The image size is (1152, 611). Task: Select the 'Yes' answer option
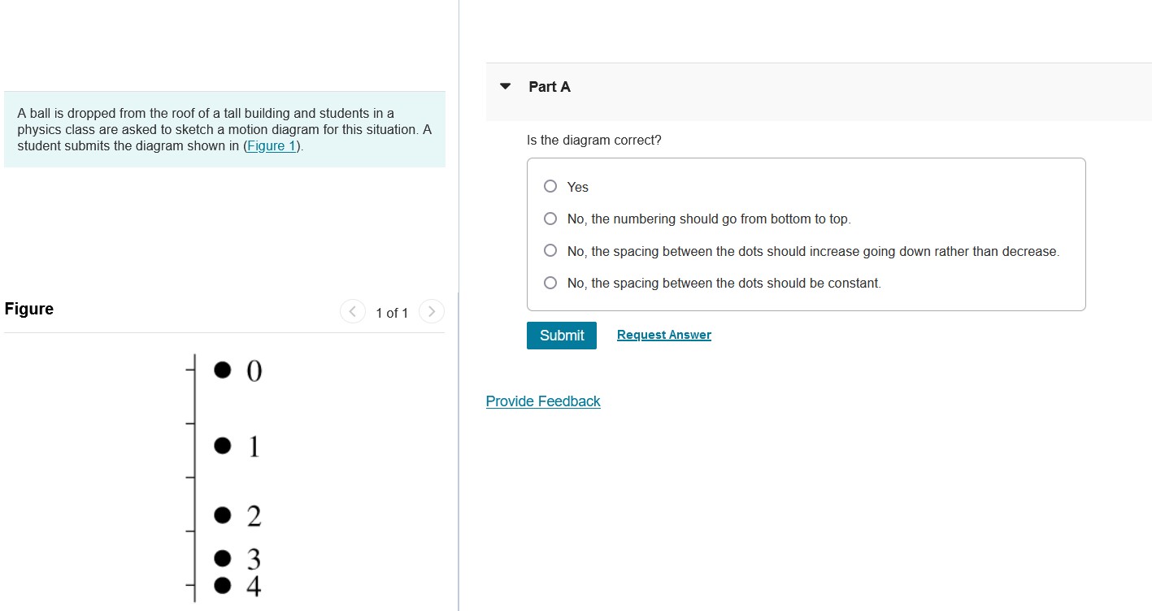point(550,187)
